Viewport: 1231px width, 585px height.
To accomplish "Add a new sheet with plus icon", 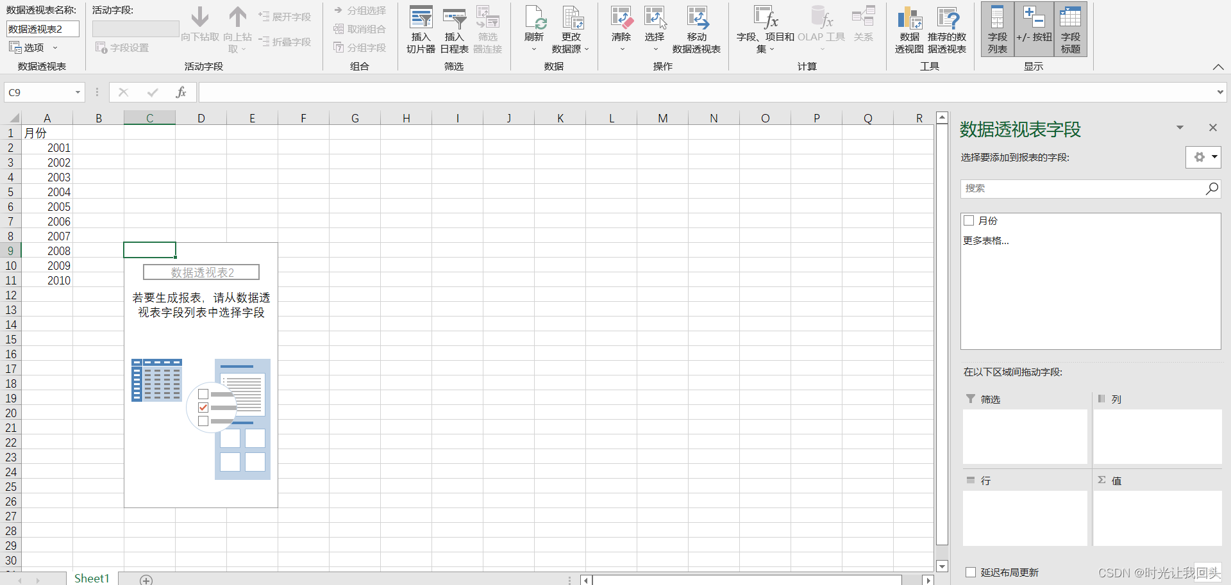I will tap(146, 580).
